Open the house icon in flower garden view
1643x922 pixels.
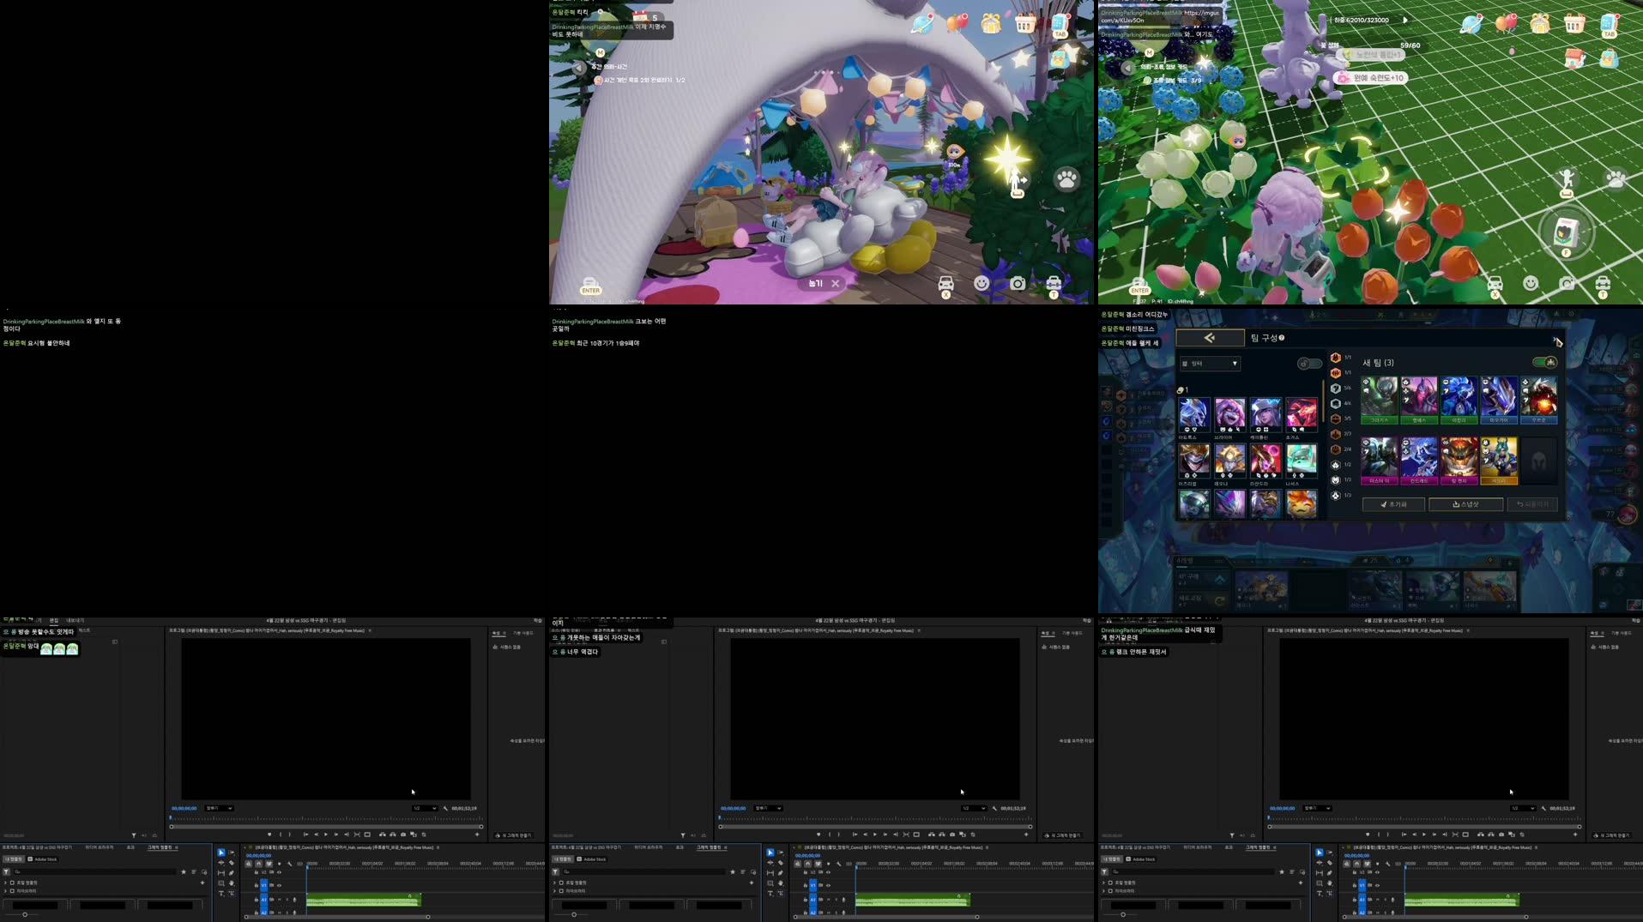[1574, 58]
